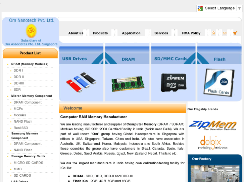244x182 pixels.
Task: Open Real SSD in product list
Action: pyautogui.click(x=21, y=128)
